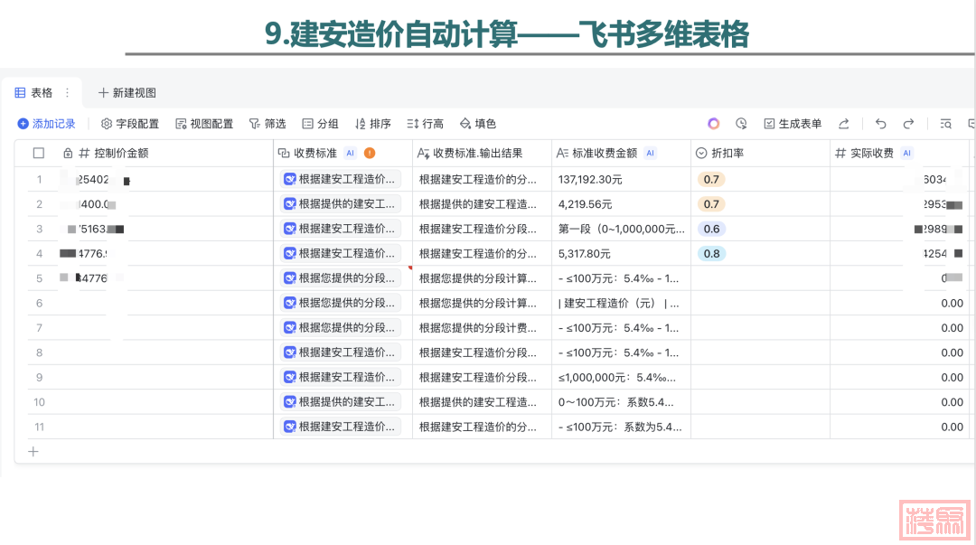Click the colorful AI assistant circle icon
976x545 pixels.
[x=714, y=124]
